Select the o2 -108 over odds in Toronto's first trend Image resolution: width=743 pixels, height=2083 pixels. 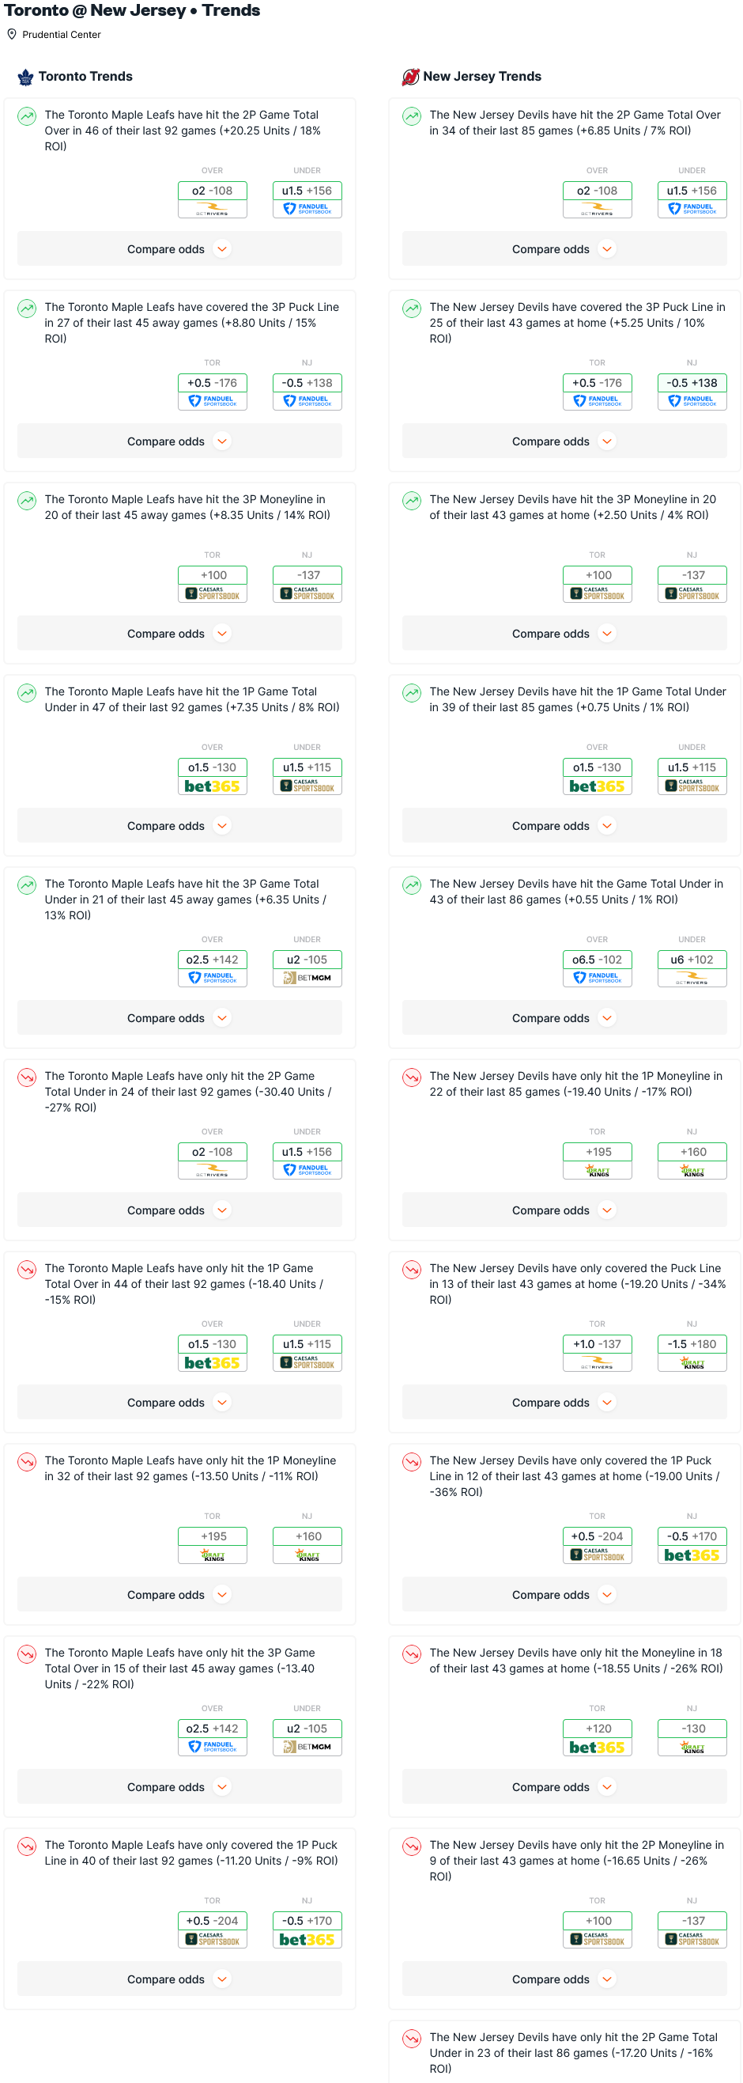[213, 191]
